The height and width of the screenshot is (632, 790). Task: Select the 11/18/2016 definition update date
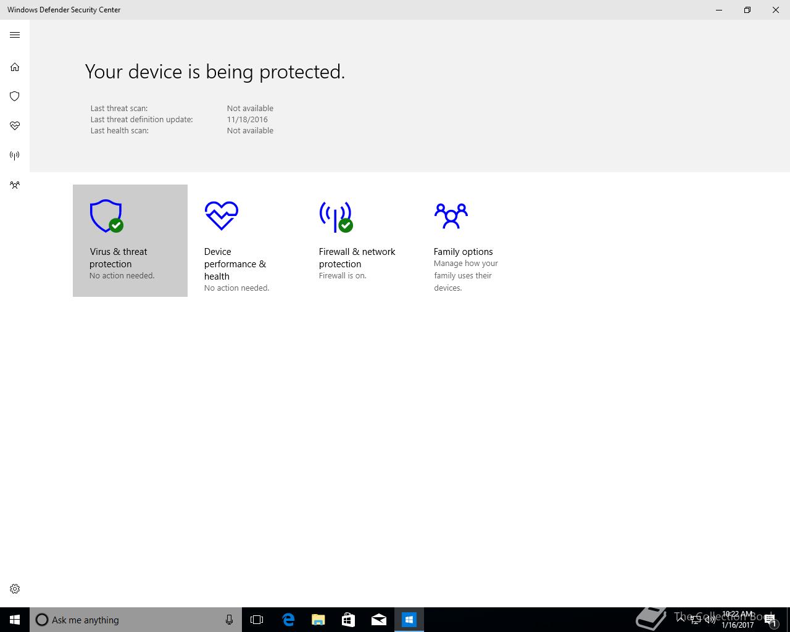pos(247,120)
